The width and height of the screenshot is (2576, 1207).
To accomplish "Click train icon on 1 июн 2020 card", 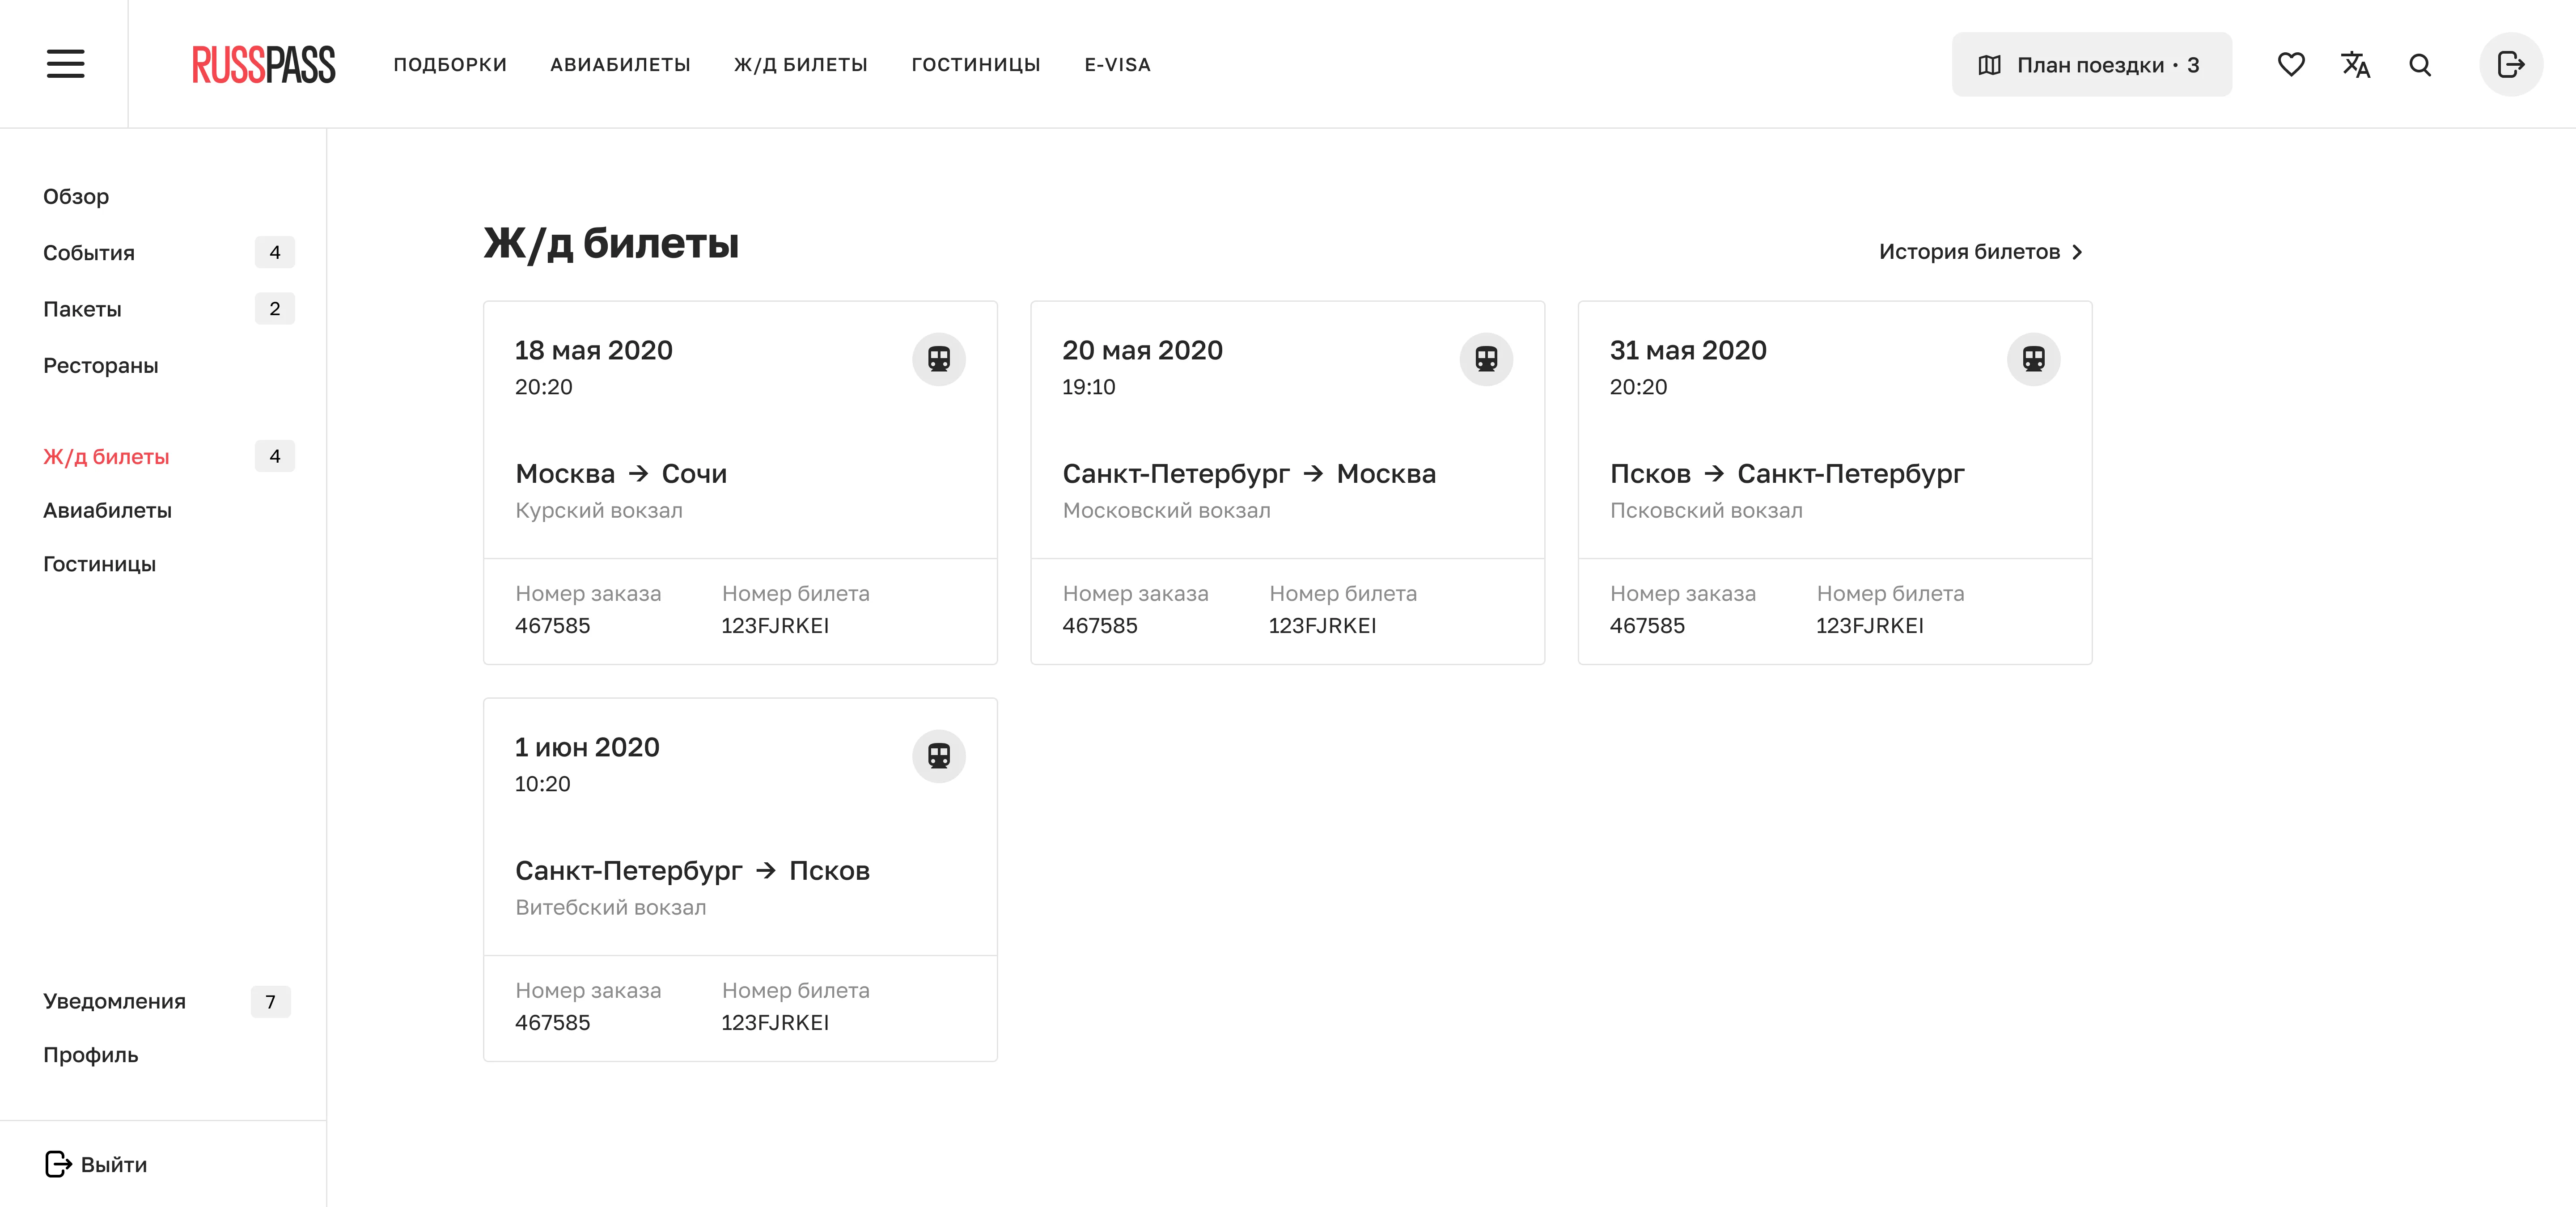I will [x=939, y=756].
